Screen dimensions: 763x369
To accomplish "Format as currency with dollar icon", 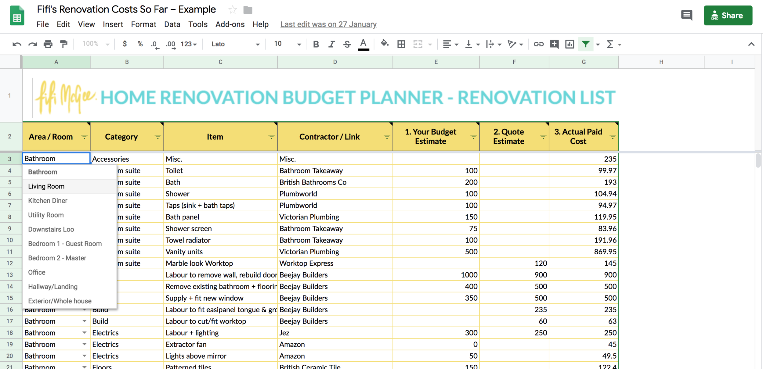I will click(125, 44).
